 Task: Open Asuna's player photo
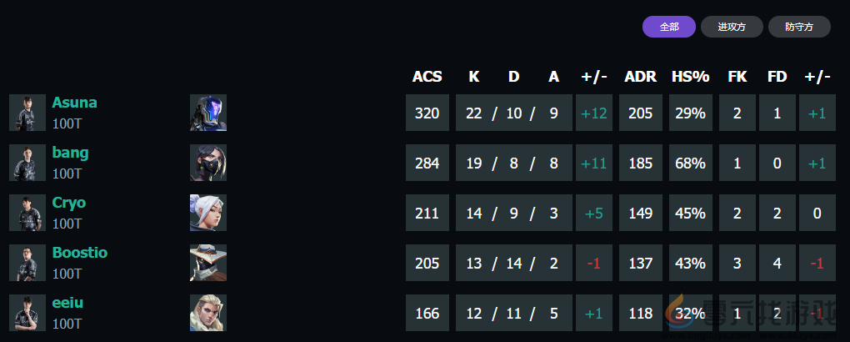[x=27, y=113]
